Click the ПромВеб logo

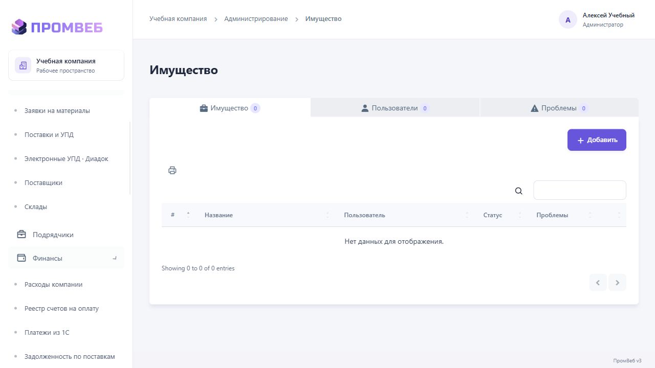(57, 27)
